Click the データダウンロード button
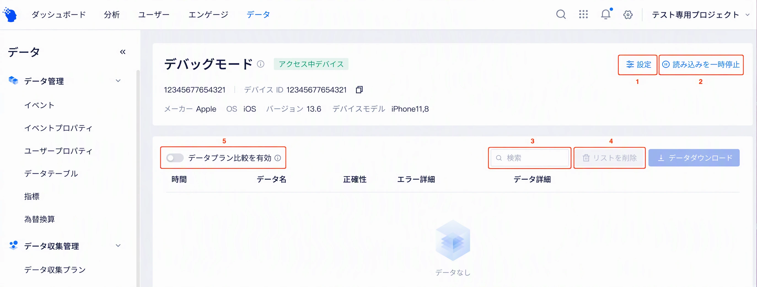This screenshot has height=287, width=757. pos(694,158)
